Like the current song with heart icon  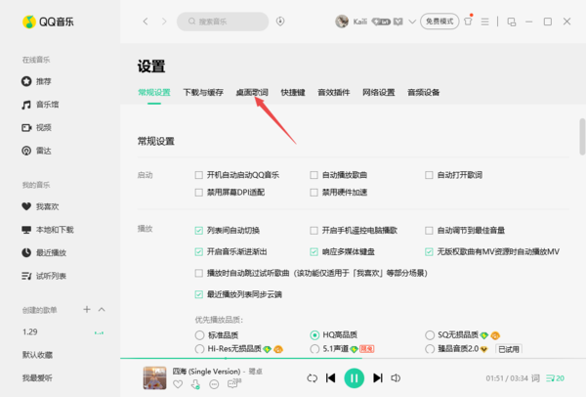(x=178, y=384)
